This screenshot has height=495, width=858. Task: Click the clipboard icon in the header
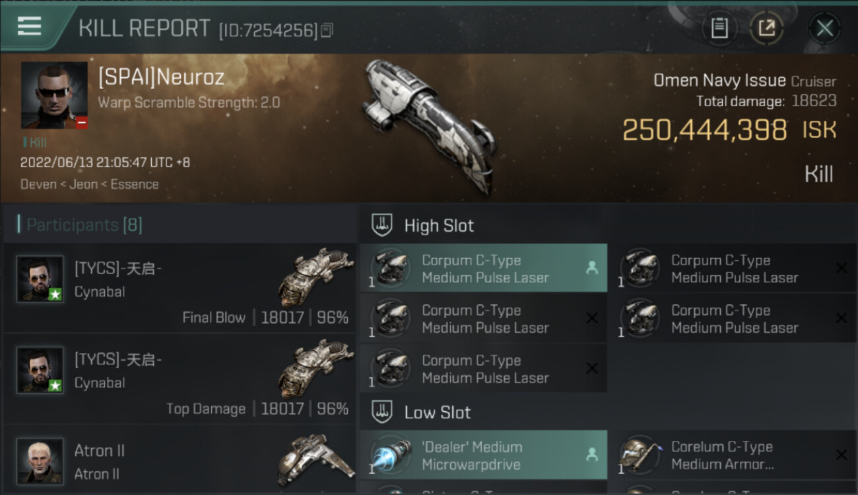coord(719,28)
